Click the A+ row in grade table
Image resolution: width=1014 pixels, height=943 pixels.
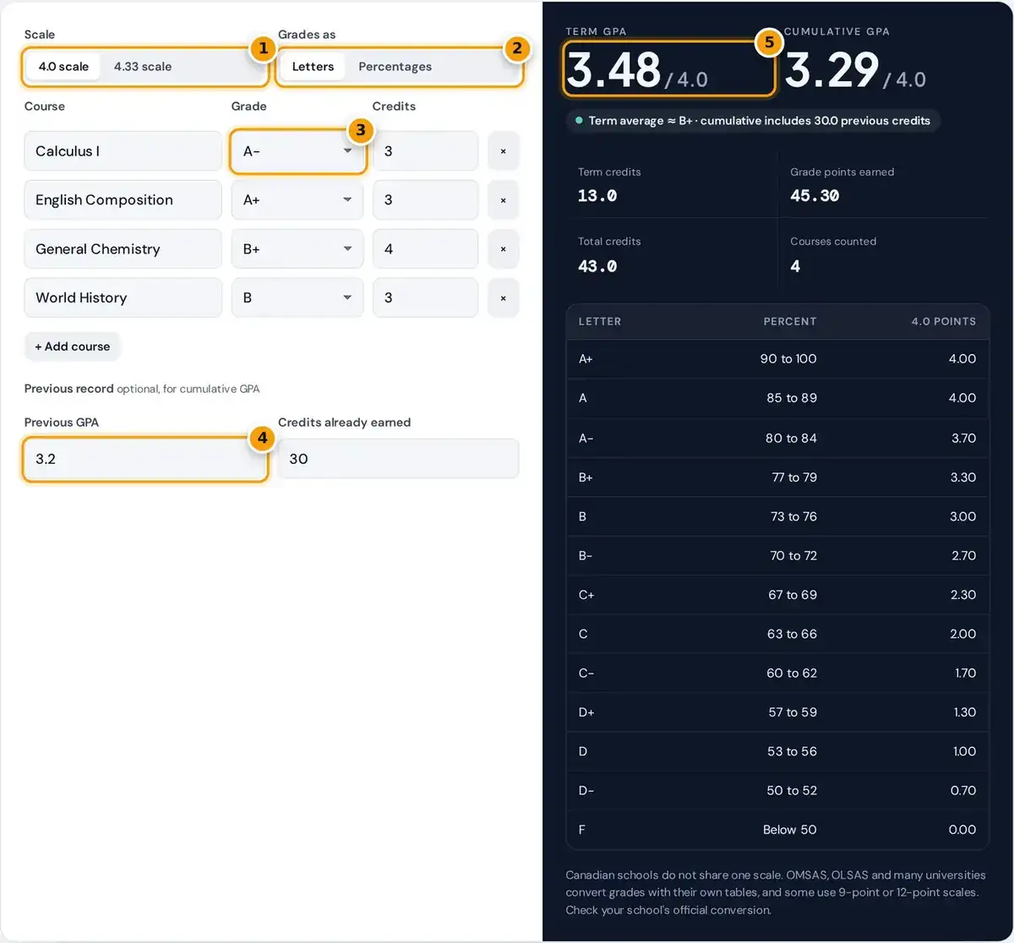pos(777,359)
